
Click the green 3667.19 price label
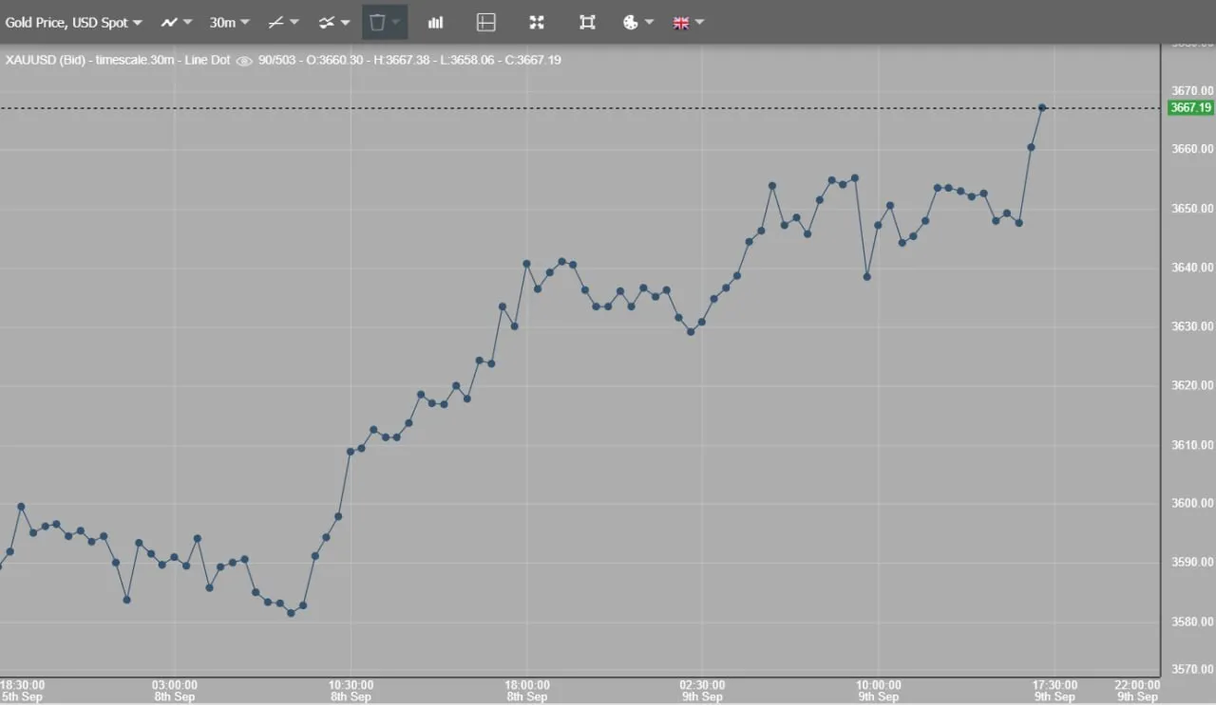pos(1190,108)
